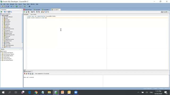
Task: Open Task View on the taskbar
Action: coord(16,92)
